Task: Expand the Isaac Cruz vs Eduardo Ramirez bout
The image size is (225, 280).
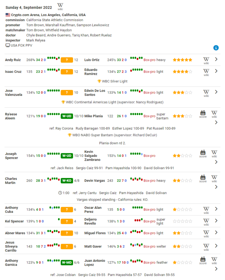Action: pos(216,71)
